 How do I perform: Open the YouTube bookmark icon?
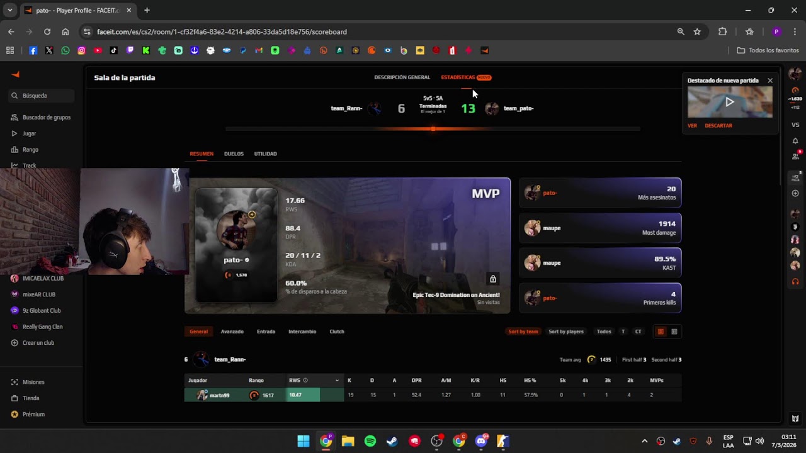click(x=98, y=50)
